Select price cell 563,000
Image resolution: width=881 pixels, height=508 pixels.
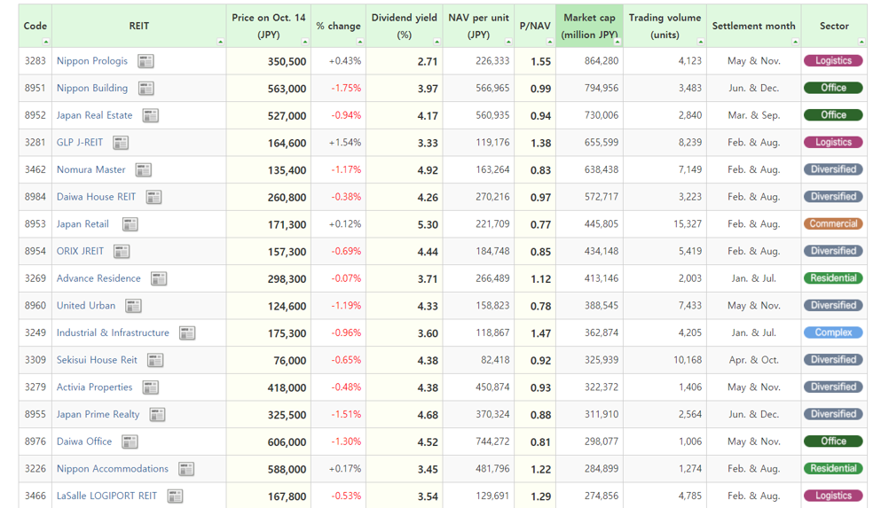(269, 88)
